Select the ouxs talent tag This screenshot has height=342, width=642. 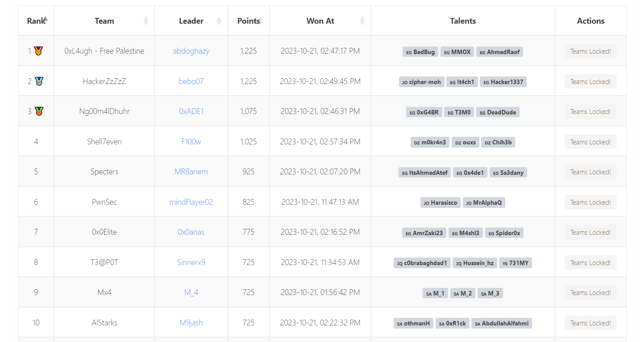tap(466, 143)
